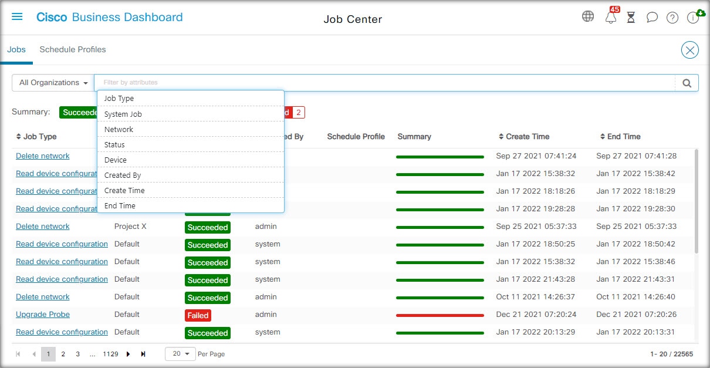
Task: Click the Succeeded summary badge
Action: 79,112
